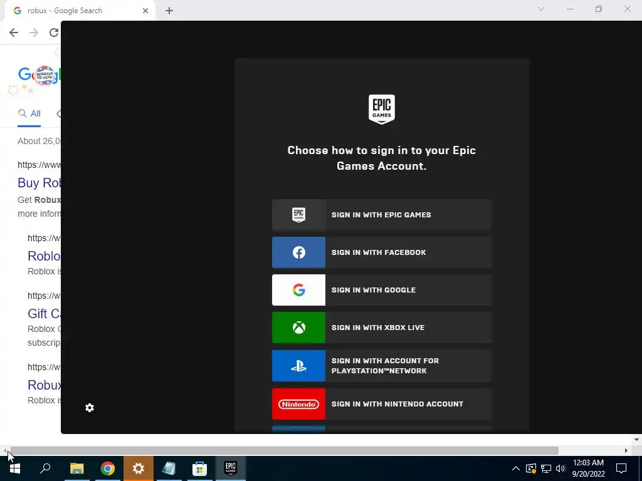Open a new Chrome tab
The image size is (642, 481).
[x=169, y=11]
